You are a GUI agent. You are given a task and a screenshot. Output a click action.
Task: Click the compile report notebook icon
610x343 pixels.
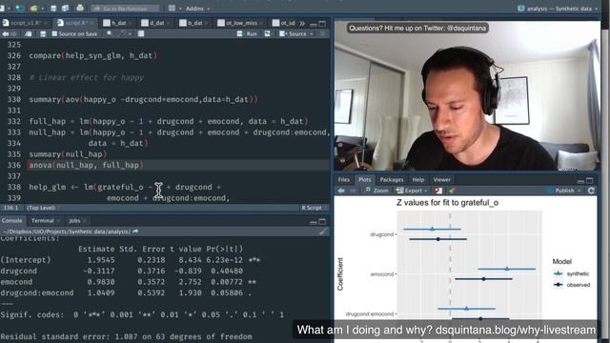click(141, 34)
